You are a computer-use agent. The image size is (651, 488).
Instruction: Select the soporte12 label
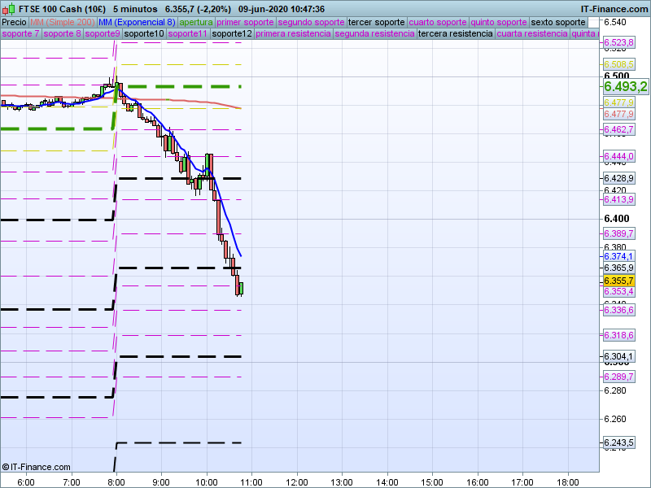point(232,33)
